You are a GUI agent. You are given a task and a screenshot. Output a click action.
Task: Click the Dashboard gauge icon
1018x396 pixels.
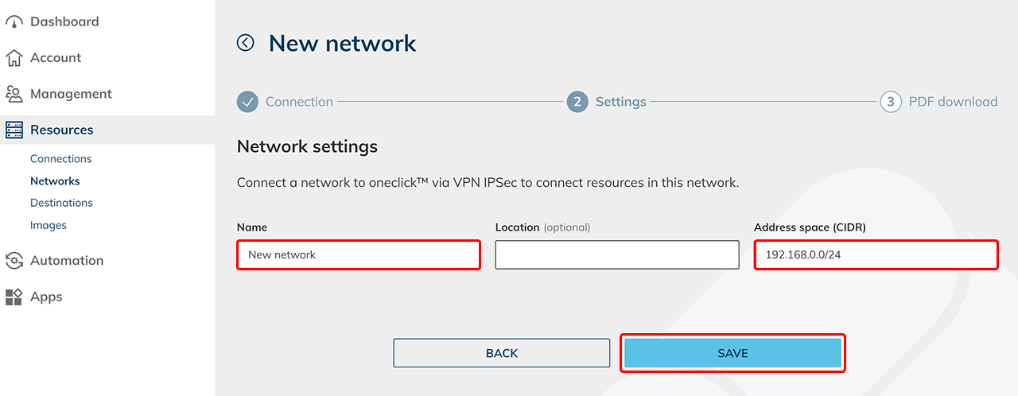14,22
